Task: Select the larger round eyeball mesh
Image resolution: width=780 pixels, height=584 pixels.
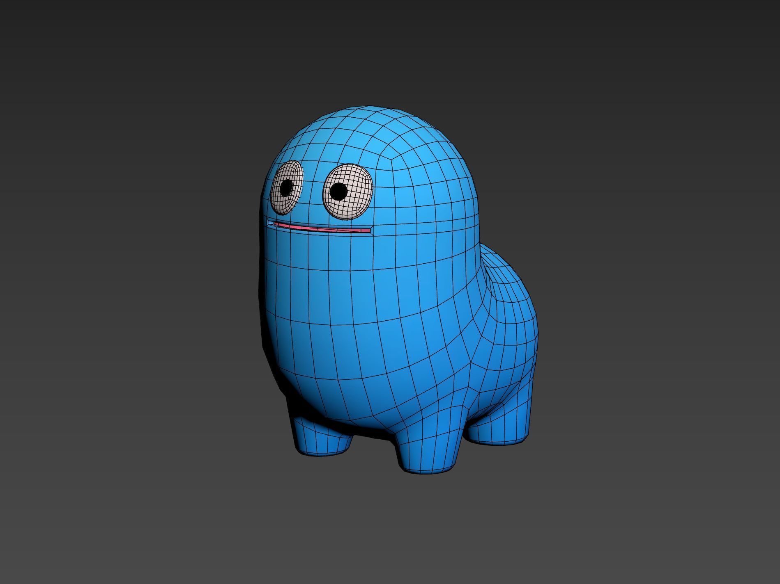Action: (x=347, y=191)
